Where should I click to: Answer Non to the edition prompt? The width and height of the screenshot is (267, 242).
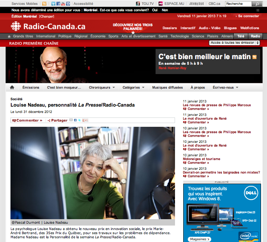pos(165,10)
